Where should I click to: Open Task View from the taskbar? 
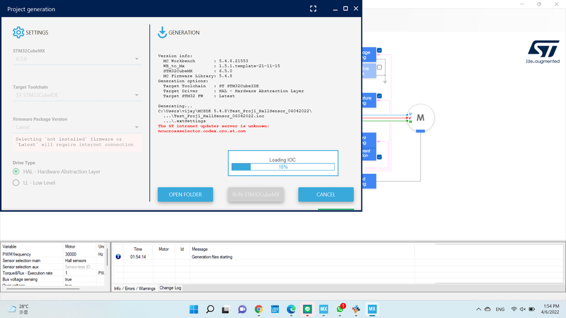[x=225, y=310]
